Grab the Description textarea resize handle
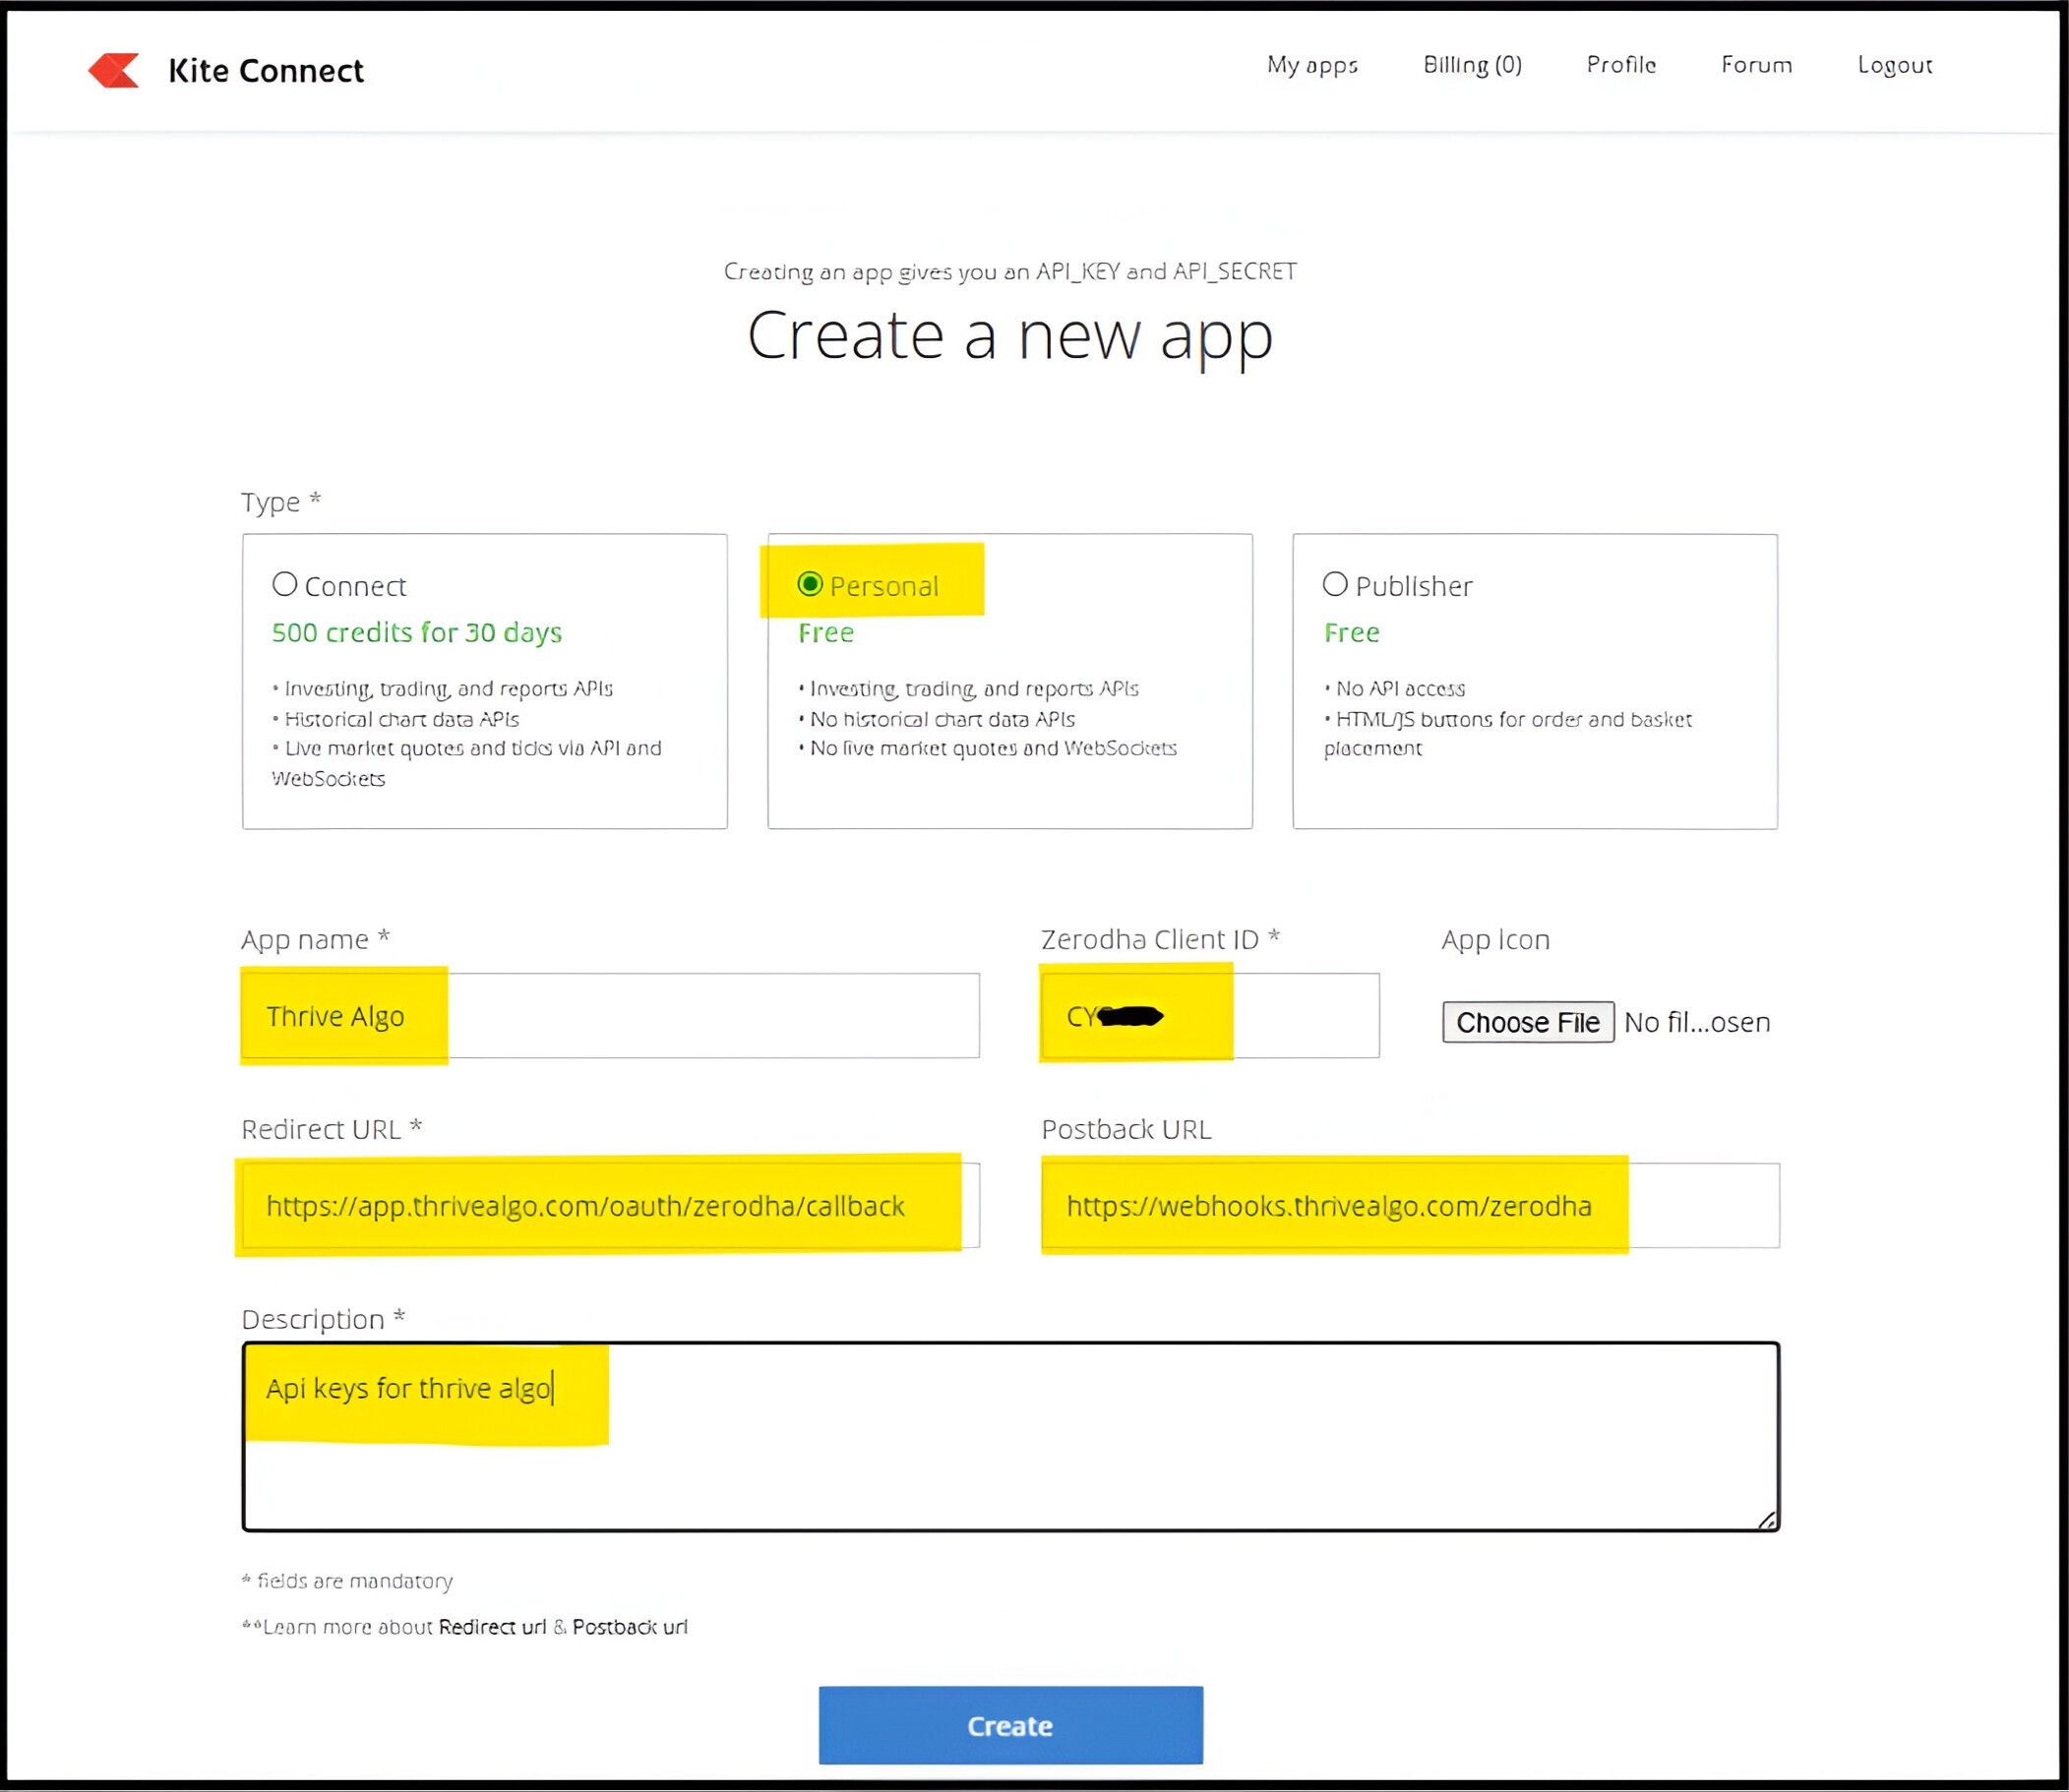Viewport: 2069px width, 1792px height. click(x=1767, y=1520)
